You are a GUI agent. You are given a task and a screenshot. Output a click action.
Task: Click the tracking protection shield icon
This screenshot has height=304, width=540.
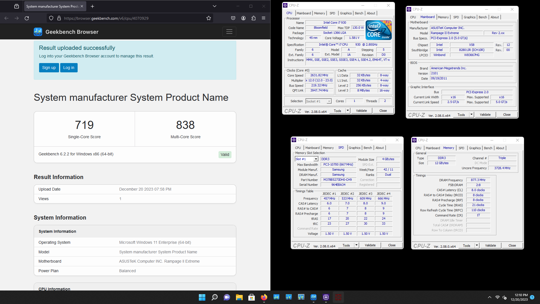click(x=51, y=18)
